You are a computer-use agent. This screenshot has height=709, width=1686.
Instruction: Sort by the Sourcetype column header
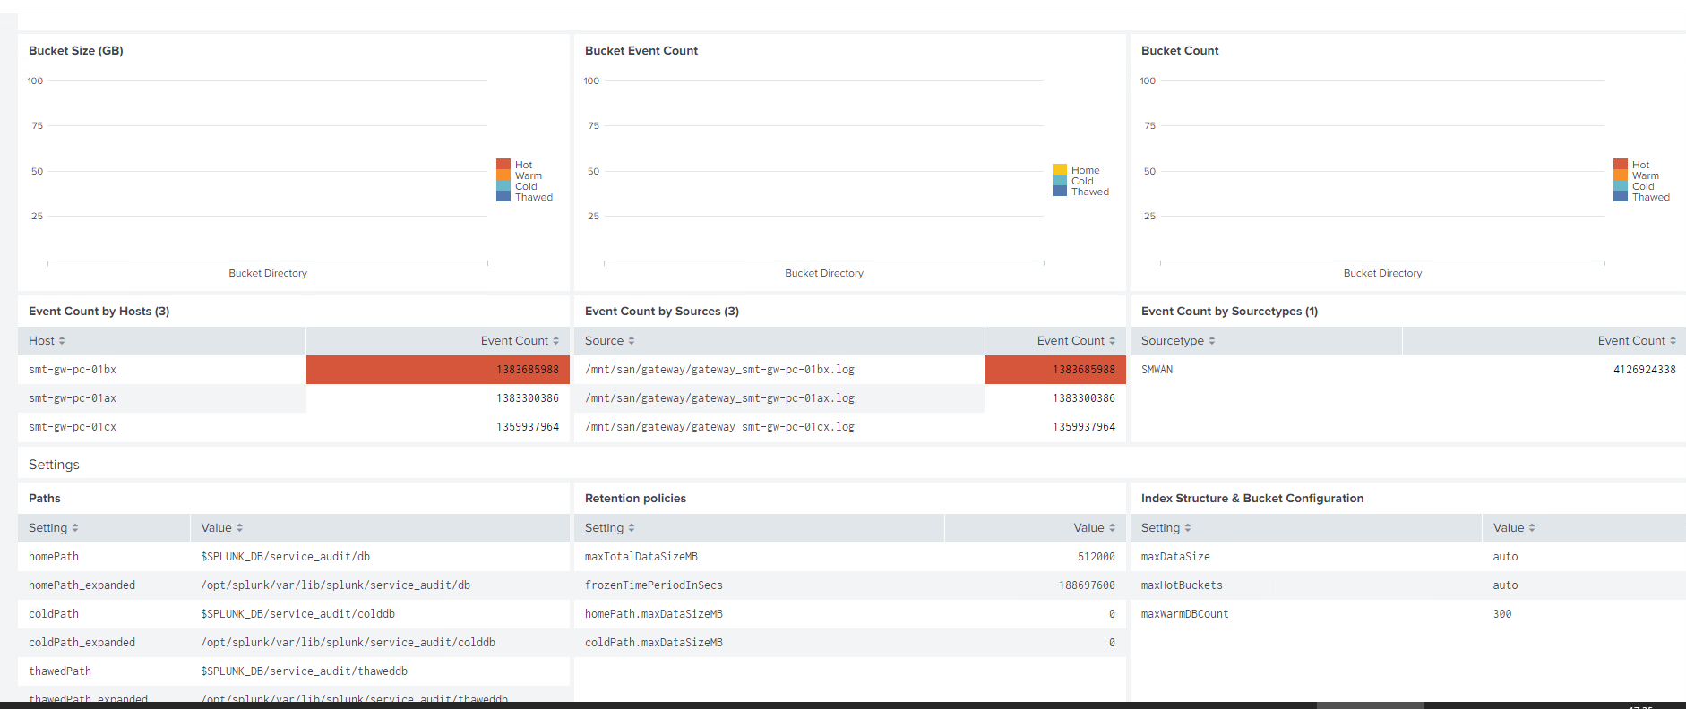(1211, 341)
